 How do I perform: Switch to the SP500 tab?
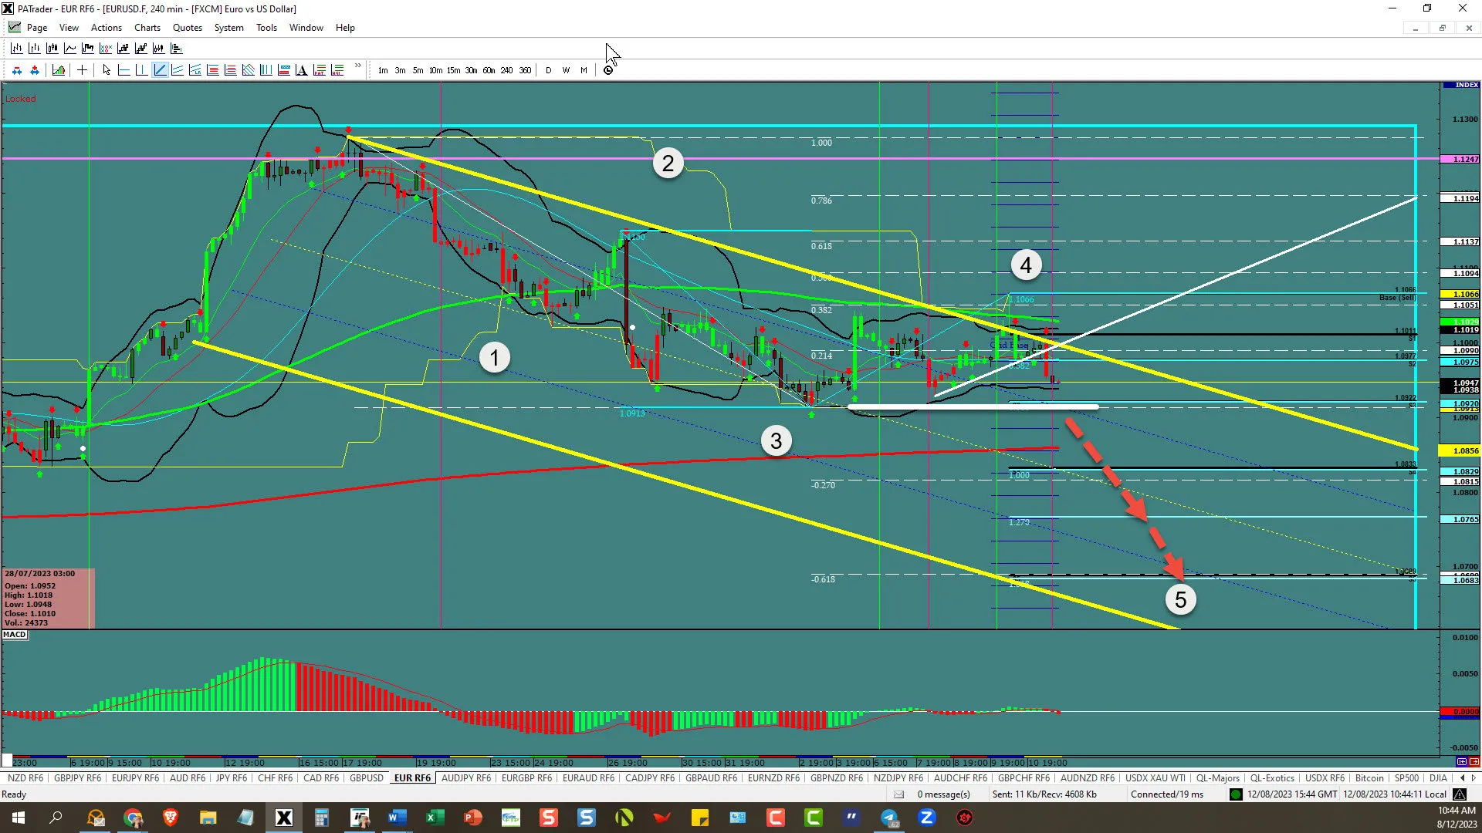point(1406,778)
